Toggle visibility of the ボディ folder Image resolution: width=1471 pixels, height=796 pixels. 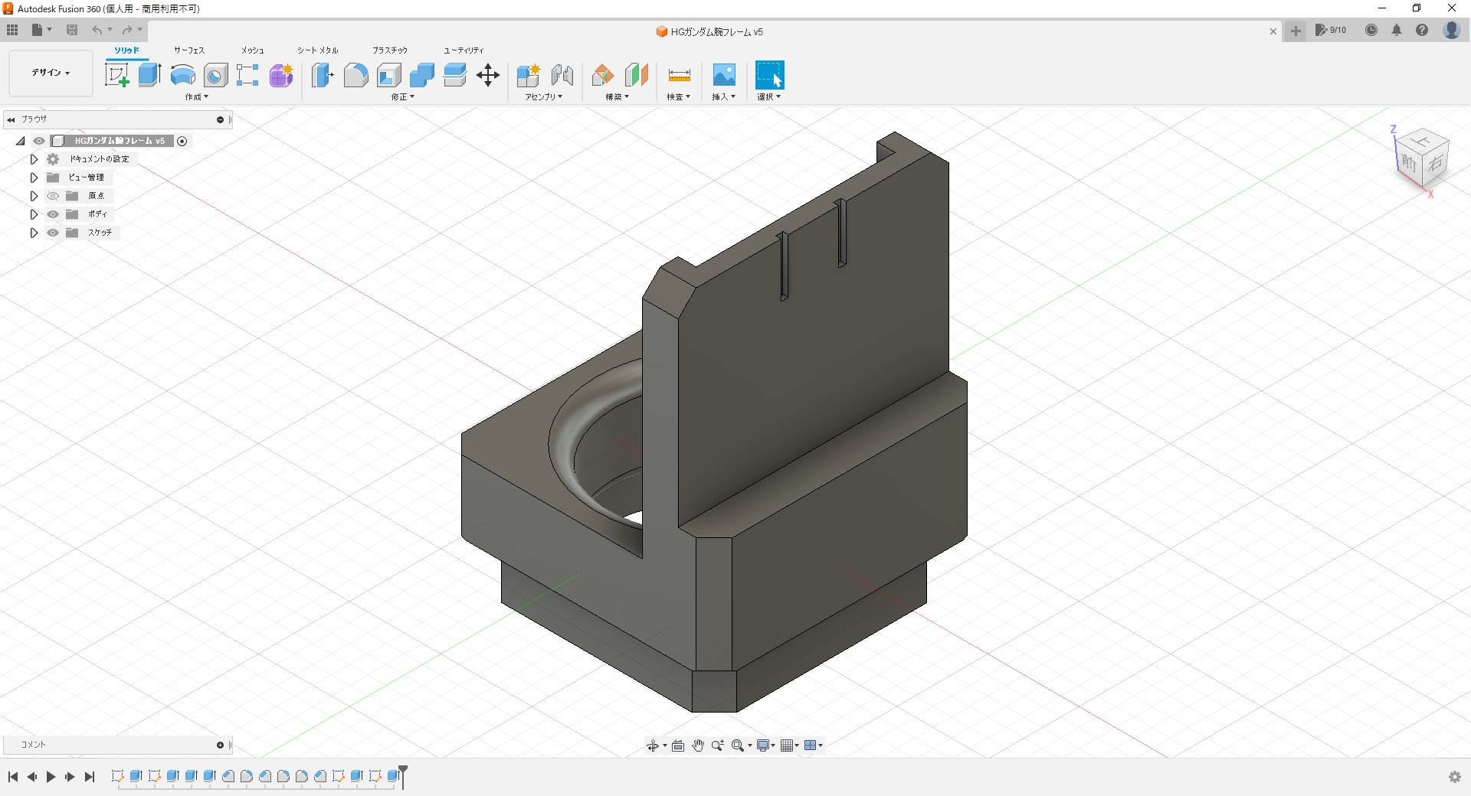point(53,214)
